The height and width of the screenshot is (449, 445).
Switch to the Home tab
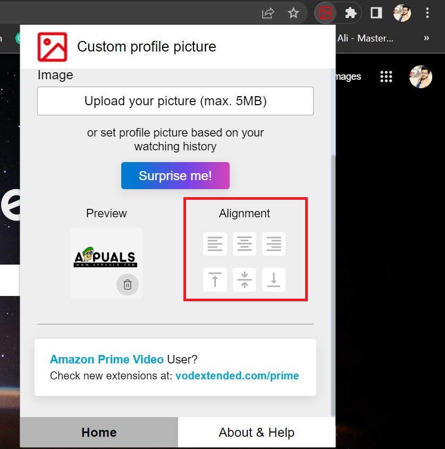(99, 432)
